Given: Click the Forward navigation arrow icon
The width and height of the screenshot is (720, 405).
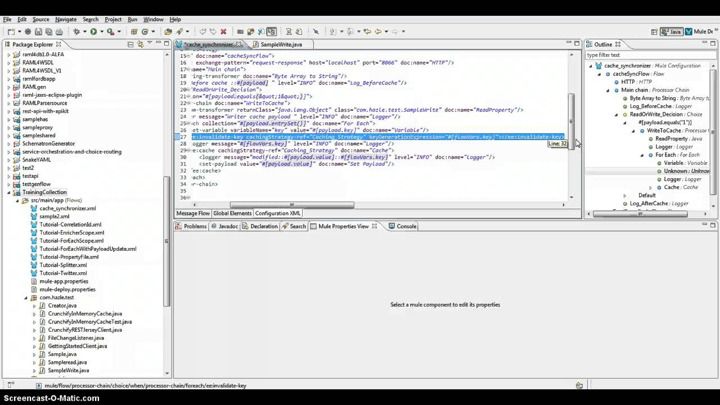Looking at the screenshot, I should [x=395, y=31].
